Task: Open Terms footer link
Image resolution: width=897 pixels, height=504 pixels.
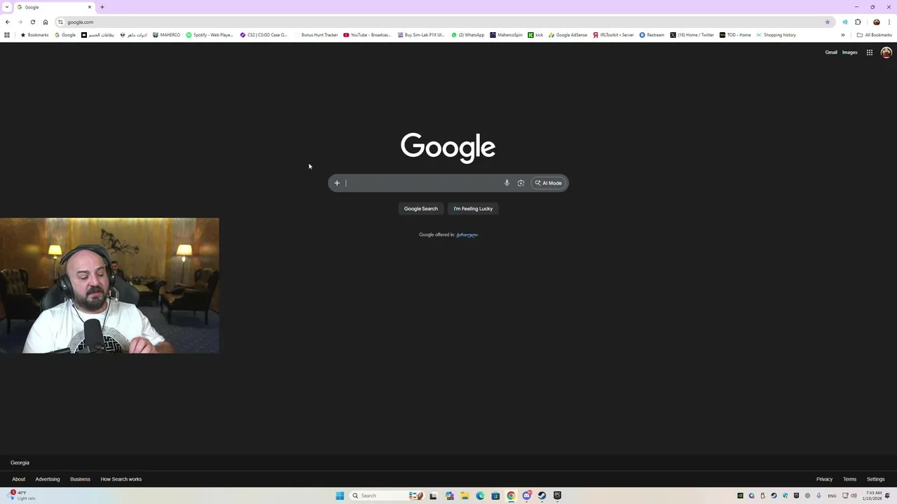Action: tap(850, 479)
